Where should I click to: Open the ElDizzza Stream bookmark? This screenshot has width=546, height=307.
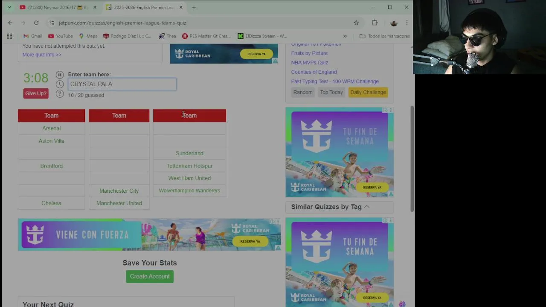click(262, 36)
